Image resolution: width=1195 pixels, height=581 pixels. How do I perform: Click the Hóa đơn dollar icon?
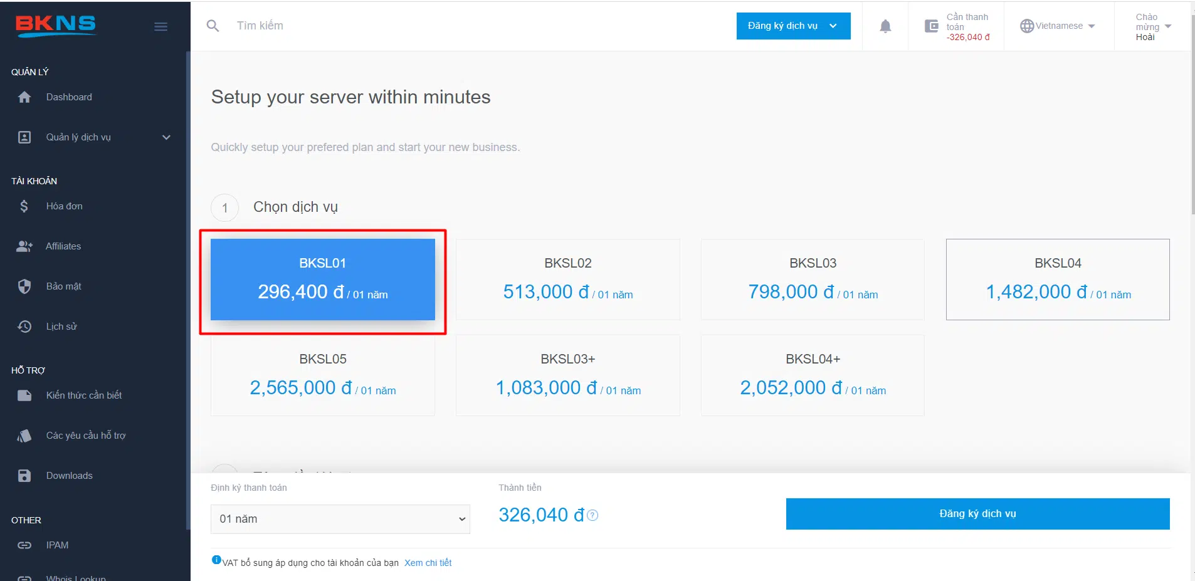[24, 206]
